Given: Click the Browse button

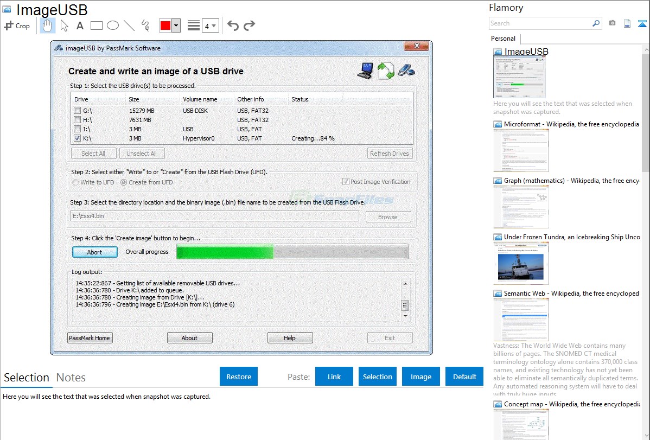Looking at the screenshot, I should coord(388,217).
